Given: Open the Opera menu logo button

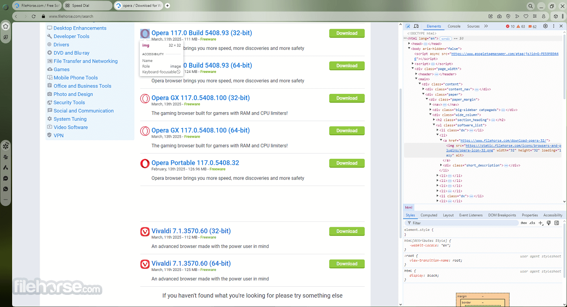Looking at the screenshot, I should [x=6, y=7].
